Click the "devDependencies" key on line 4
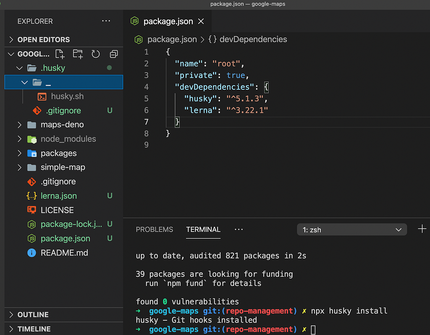430x335 pixels. 215,87
